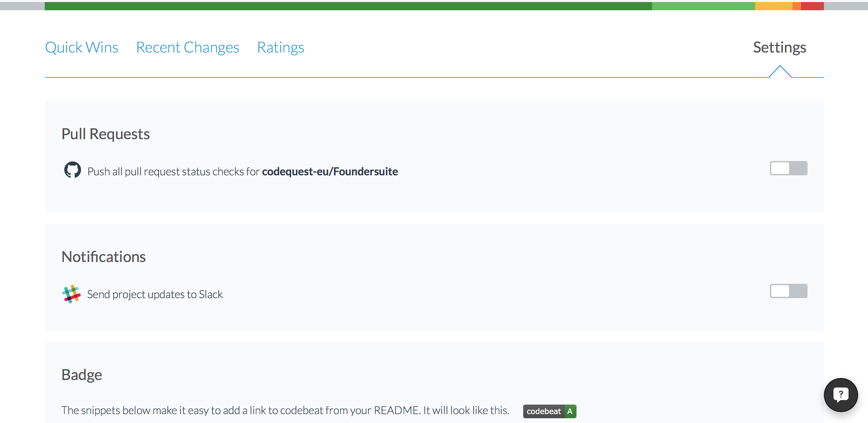Screen dimensions: 868x423
Task: Click the orange rating bar segment
Action: pos(797,6)
